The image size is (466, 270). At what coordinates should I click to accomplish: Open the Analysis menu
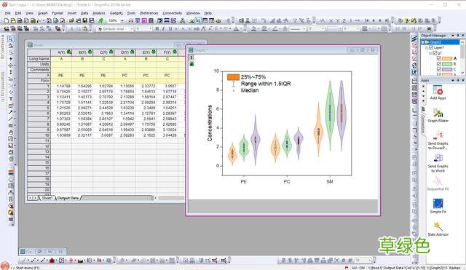(99, 13)
